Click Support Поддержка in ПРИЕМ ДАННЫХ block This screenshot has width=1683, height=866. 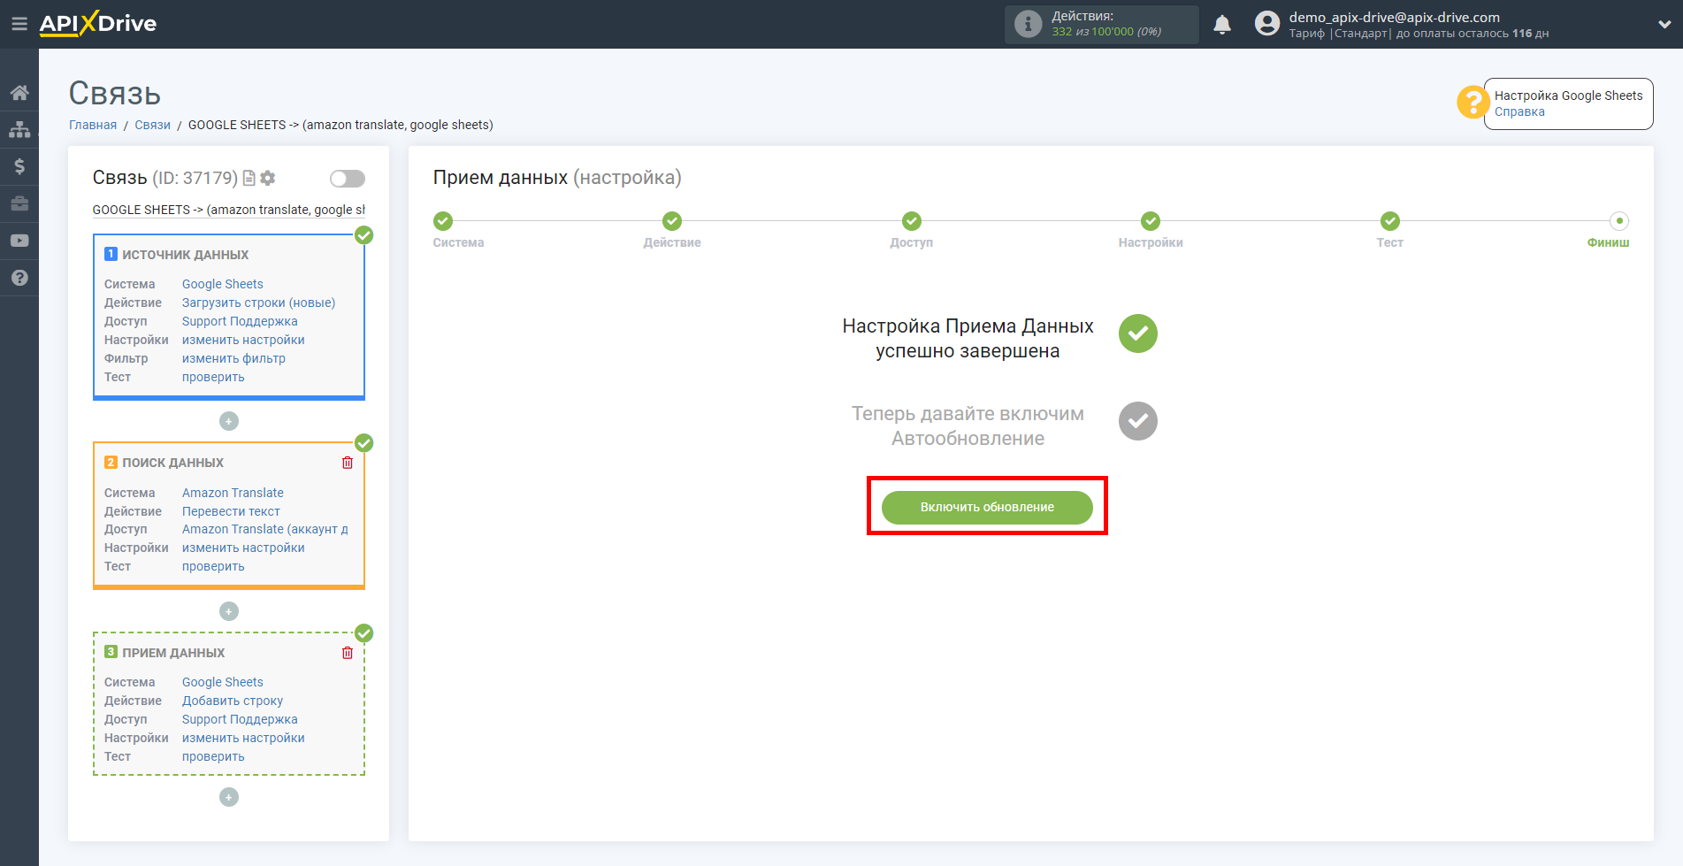point(240,719)
